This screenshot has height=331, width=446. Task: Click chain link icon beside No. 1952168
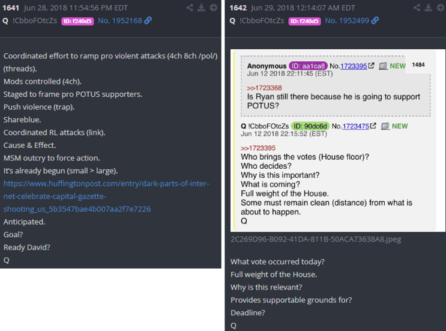point(148,20)
